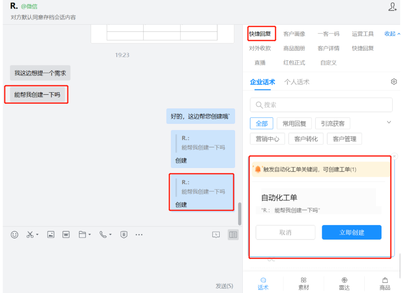402x293 pixels.
Task: Open 话术 bottom tab
Action: click(263, 284)
